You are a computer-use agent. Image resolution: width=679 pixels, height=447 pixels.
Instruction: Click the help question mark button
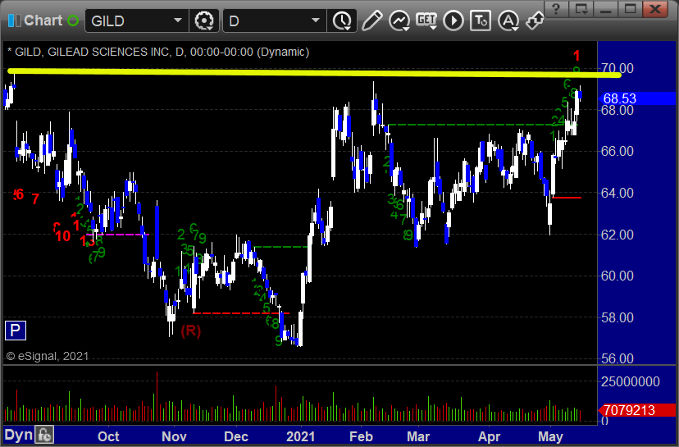[x=557, y=9]
